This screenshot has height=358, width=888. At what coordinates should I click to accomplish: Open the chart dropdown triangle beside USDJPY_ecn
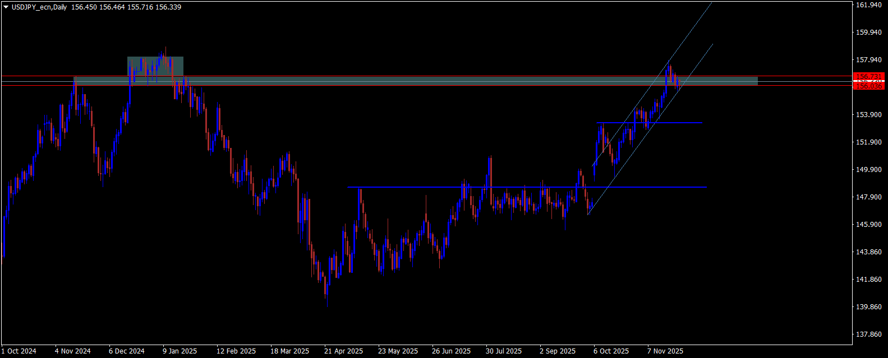[6, 7]
